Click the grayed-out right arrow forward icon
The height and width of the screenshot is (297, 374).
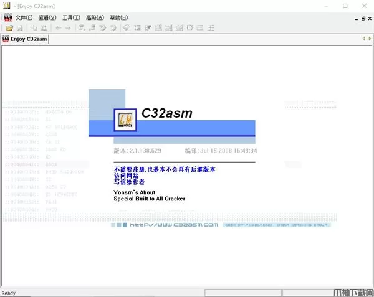(x=68, y=28)
